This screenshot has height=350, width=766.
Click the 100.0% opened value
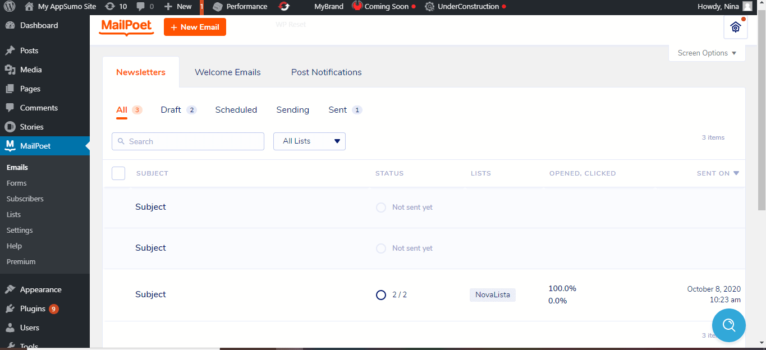point(562,288)
